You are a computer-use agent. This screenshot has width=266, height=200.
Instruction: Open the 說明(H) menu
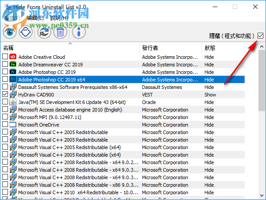[59, 18]
